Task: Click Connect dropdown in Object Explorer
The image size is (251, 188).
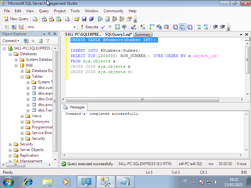Action: click(x=11, y=41)
